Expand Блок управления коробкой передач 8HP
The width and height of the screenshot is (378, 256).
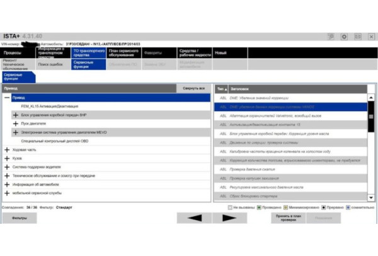16,115
